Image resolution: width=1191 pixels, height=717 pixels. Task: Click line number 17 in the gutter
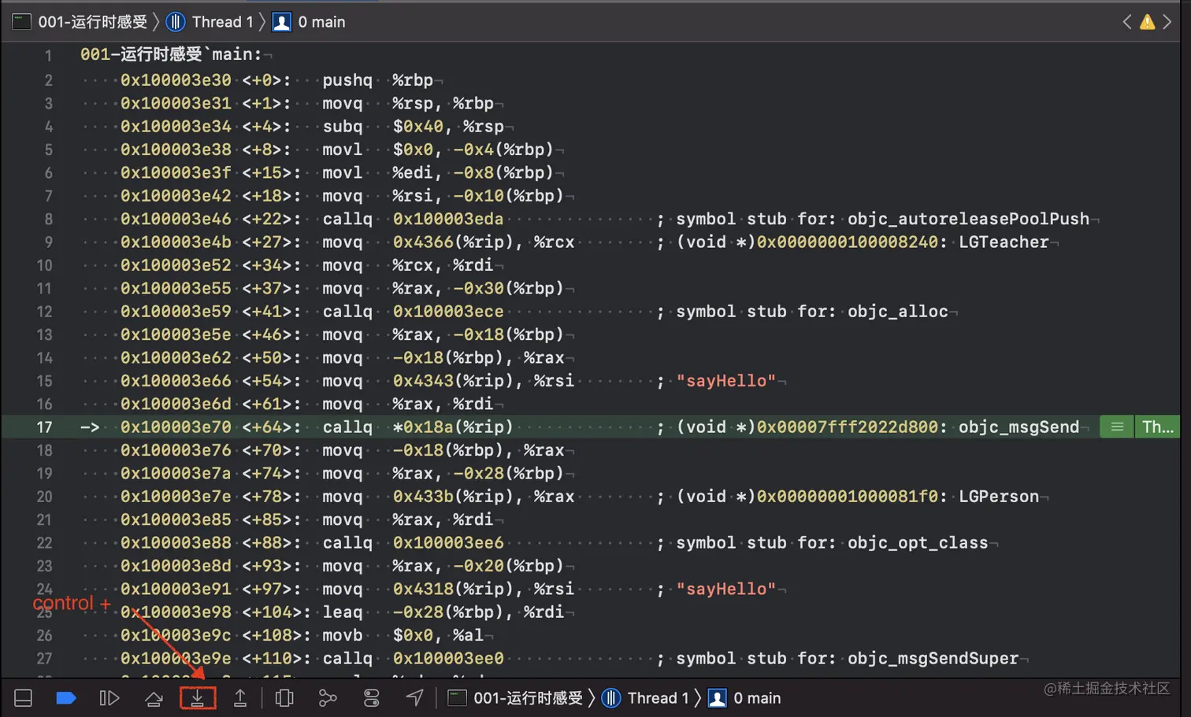click(44, 427)
